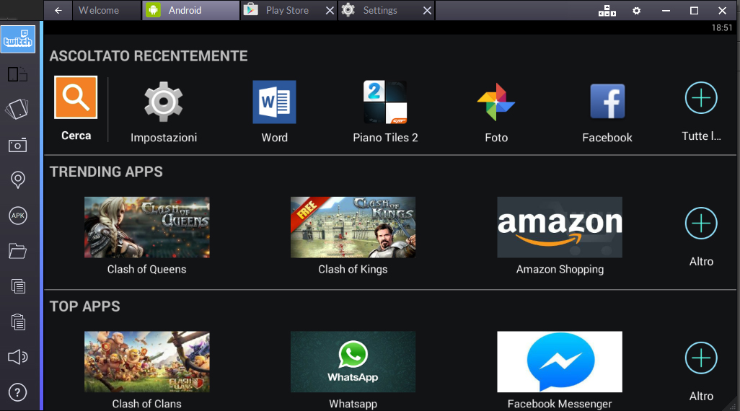Image resolution: width=740 pixels, height=411 pixels.
Task: Open the Twitch icon in sidebar
Action: 18,39
